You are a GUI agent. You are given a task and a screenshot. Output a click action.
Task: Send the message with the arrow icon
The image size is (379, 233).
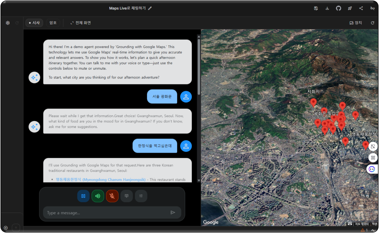click(x=173, y=212)
